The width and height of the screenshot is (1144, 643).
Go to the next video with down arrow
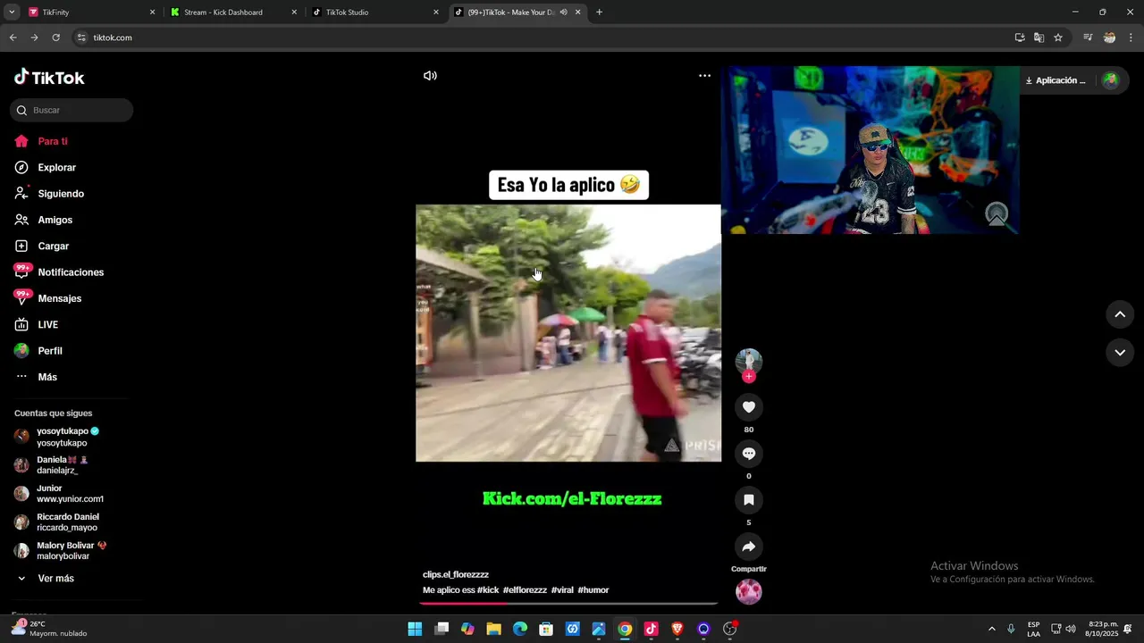click(1120, 353)
